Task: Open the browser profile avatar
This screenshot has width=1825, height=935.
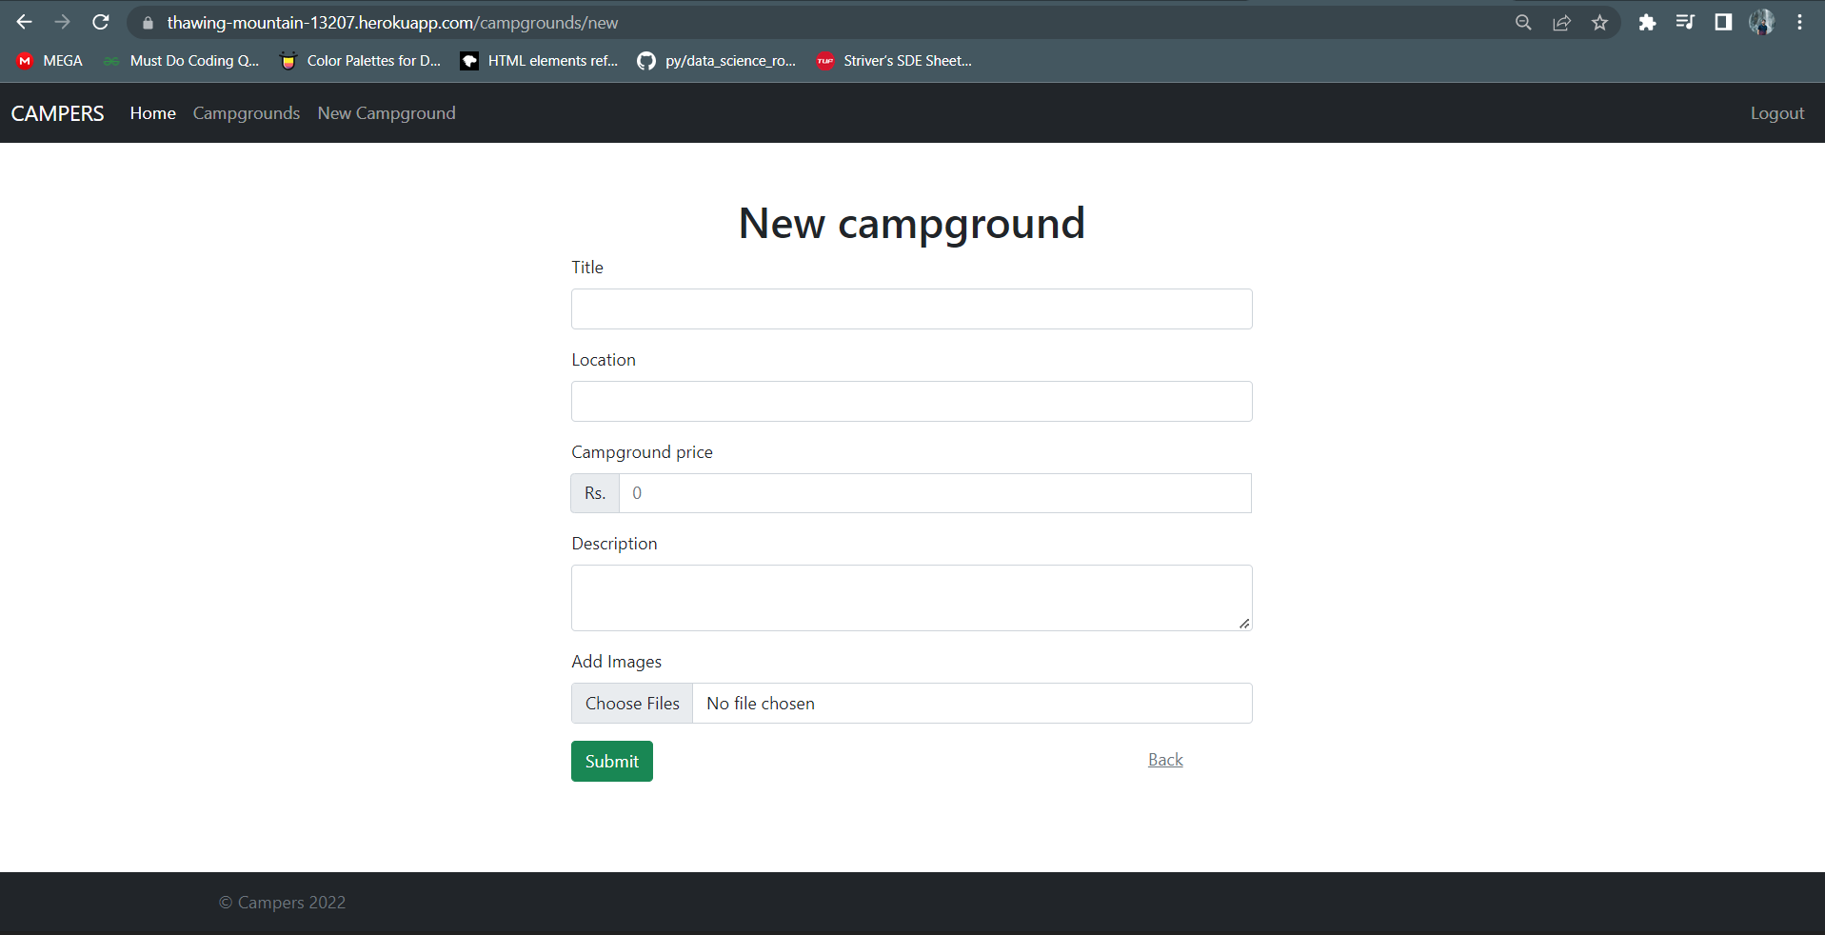Action: click(1762, 22)
